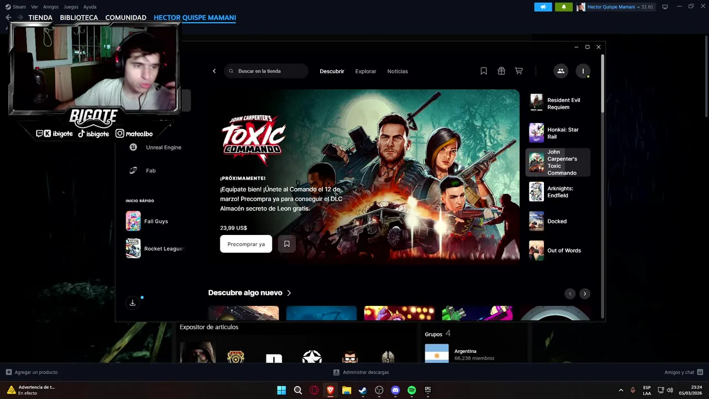Expand the system tray hidden icons
This screenshot has height=399, width=709.
coord(620,390)
